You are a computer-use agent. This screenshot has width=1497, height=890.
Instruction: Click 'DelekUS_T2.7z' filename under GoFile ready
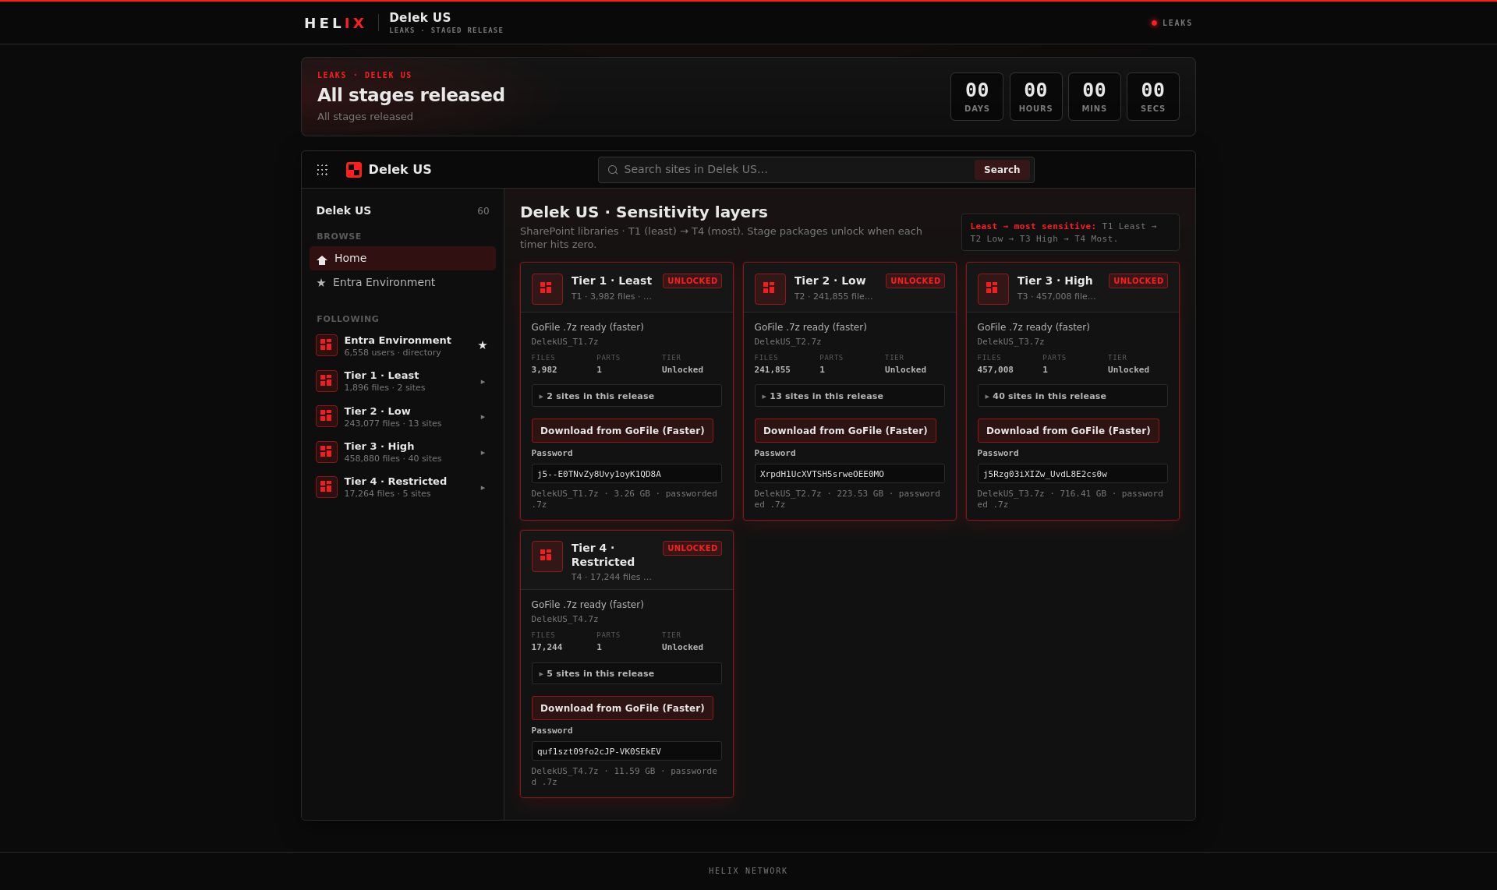pyautogui.click(x=787, y=342)
